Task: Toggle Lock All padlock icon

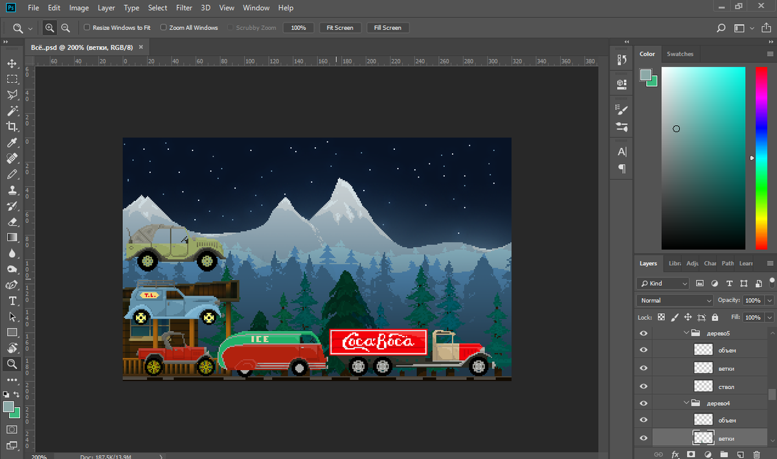Action: tap(715, 318)
